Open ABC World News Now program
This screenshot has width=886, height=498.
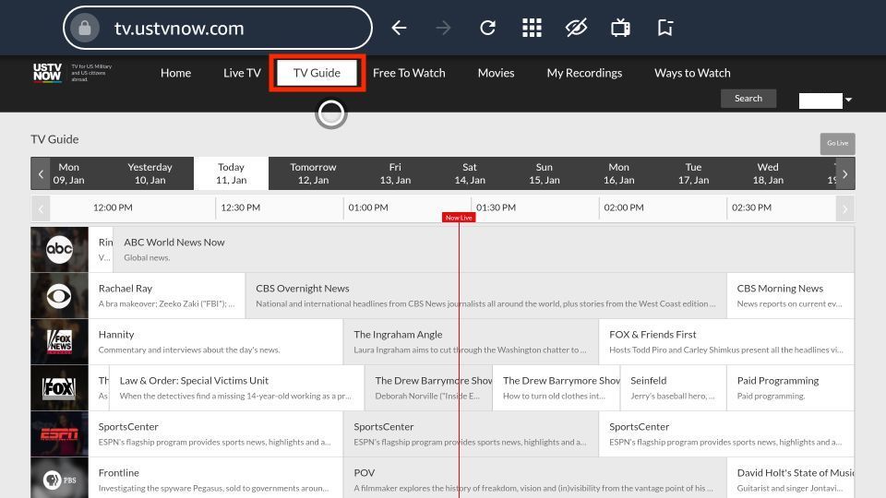(x=484, y=250)
